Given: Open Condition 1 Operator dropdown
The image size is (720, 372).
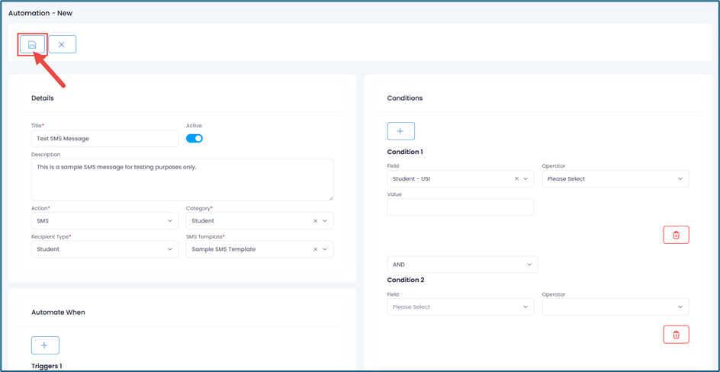Looking at the screenshot, I should (x=615, y=179).
